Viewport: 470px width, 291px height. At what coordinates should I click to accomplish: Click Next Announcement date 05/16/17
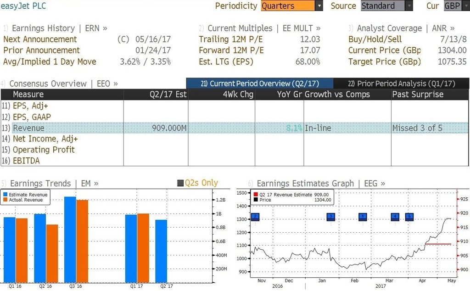(153, 39)
